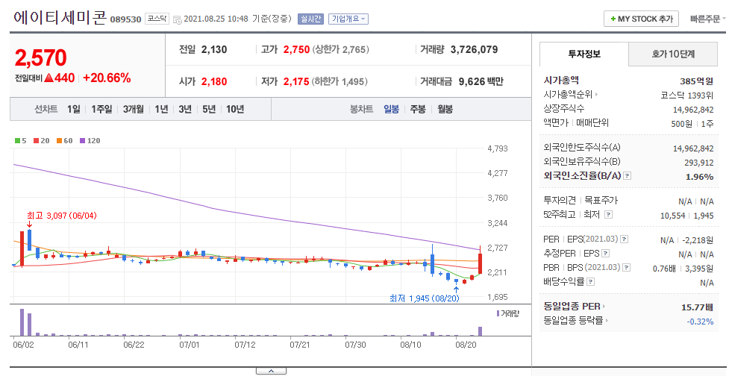Click the help icon next to 배당수익률
Viewport: 729px width, 376px height.
tap(590, 282)
